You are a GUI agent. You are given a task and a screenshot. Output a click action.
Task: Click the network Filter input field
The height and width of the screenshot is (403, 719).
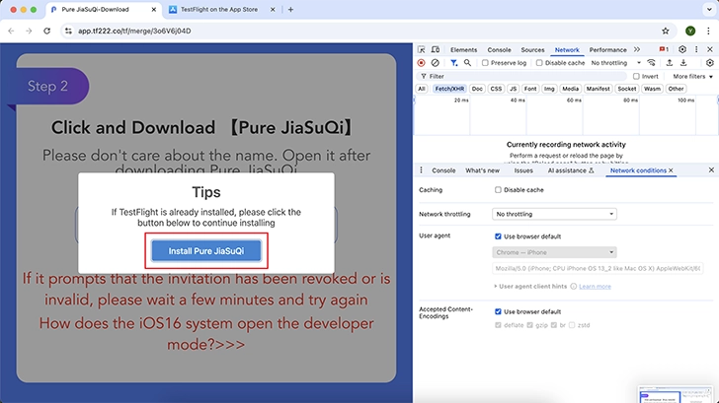click(x=521, y=77)
